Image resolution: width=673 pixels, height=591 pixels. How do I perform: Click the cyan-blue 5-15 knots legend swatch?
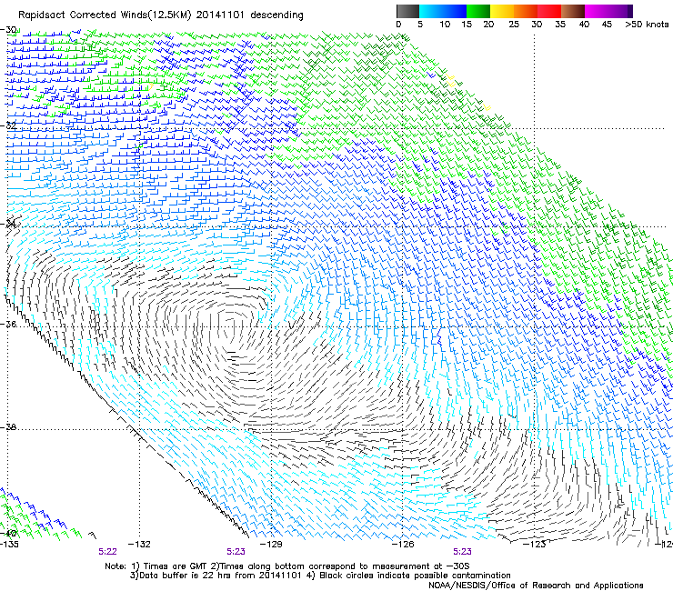pos(443,11)
